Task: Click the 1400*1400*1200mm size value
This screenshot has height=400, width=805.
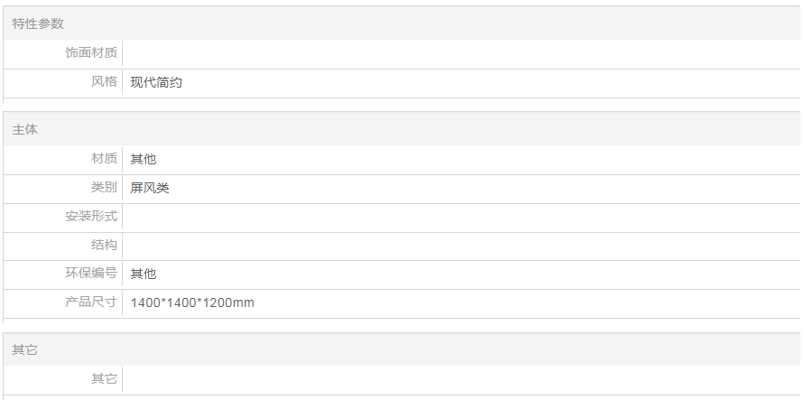Action: [192, 303]
